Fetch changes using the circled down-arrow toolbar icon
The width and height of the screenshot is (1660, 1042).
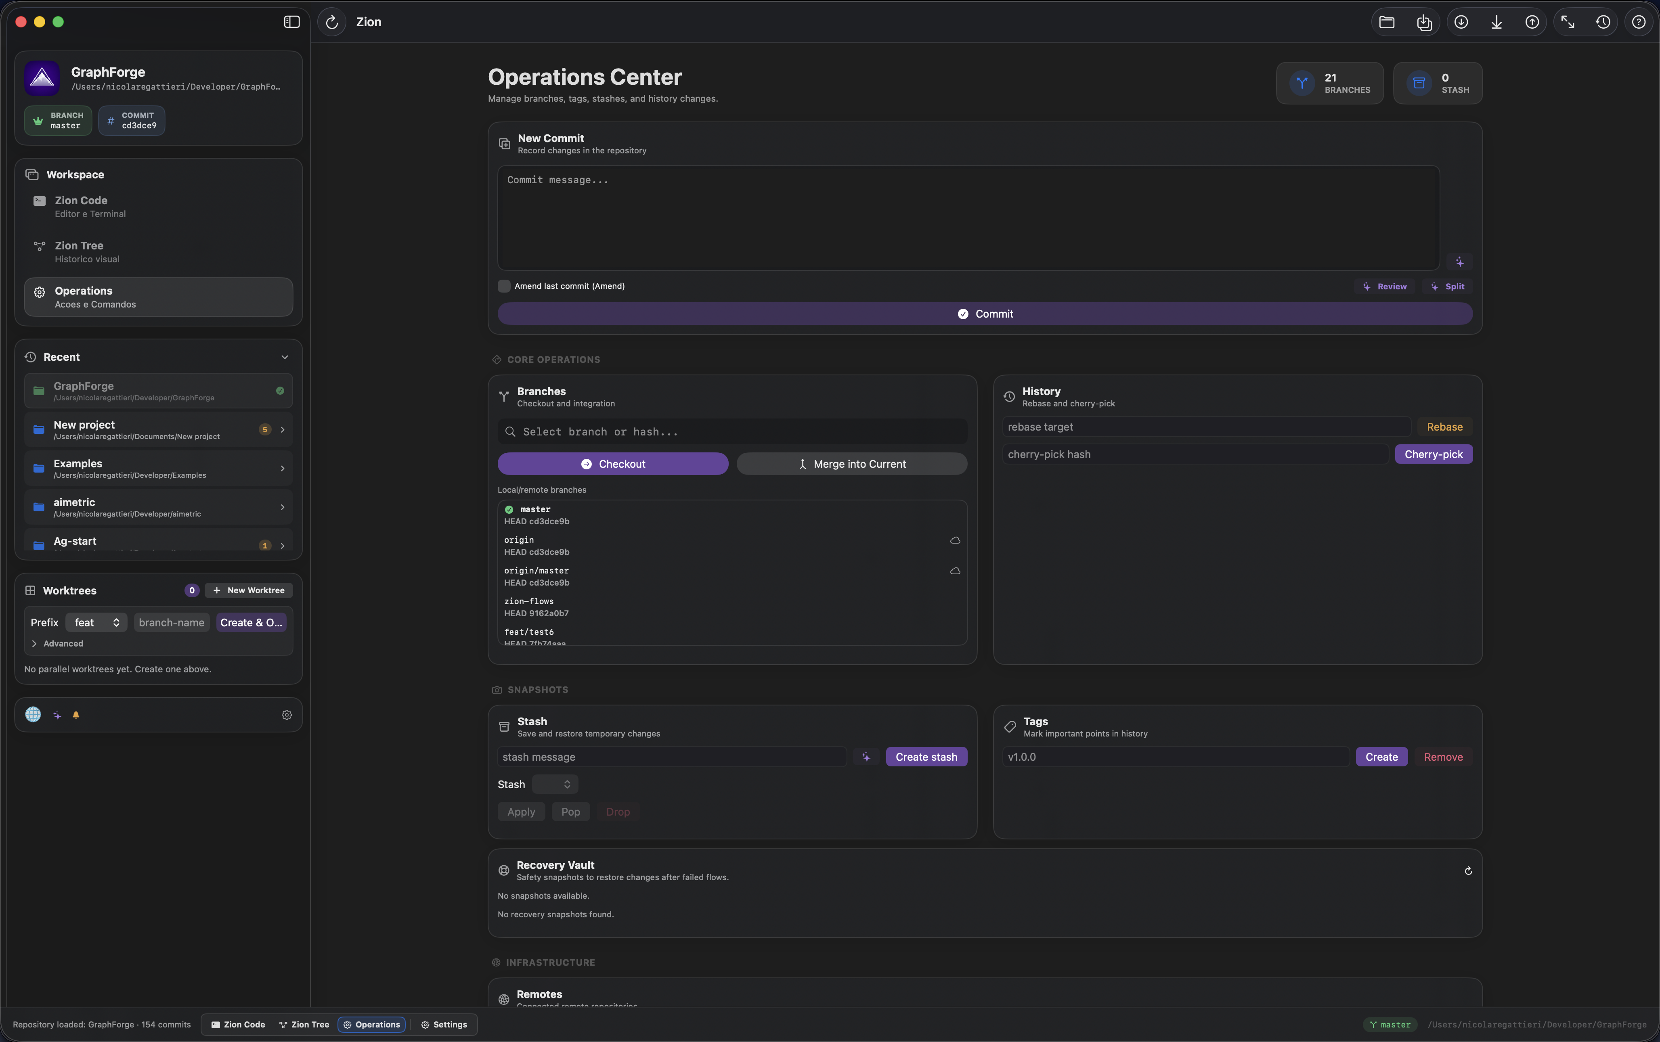(x=1461, y=21)
